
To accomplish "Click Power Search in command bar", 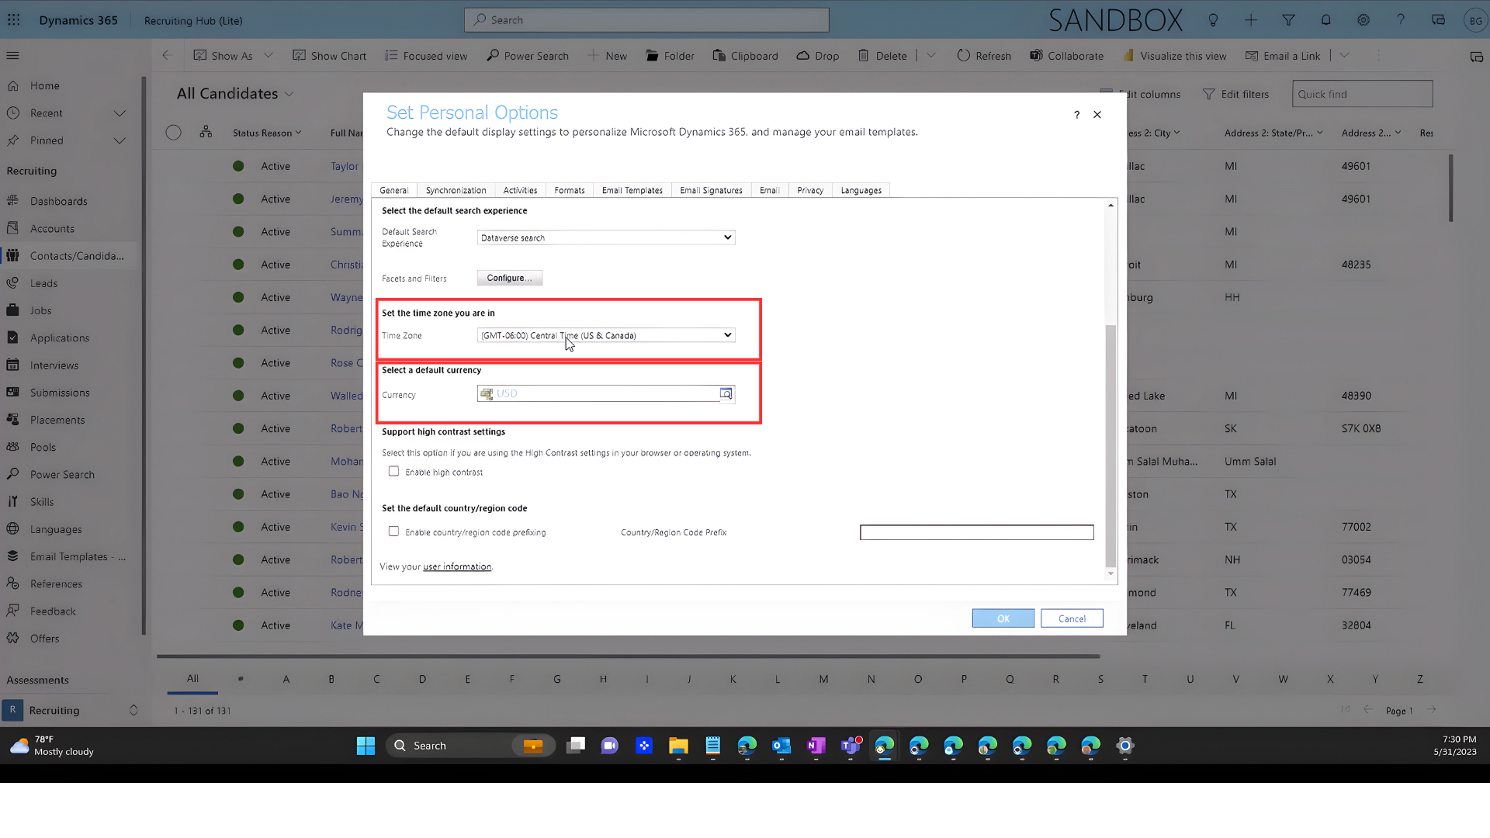I will coord(528,56).
